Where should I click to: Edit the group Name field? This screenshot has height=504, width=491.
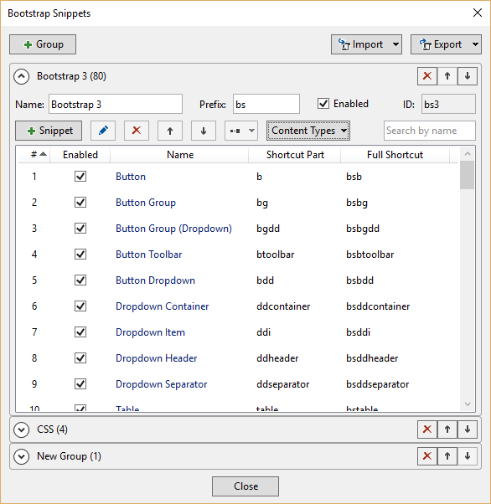[x=116, y=104]
